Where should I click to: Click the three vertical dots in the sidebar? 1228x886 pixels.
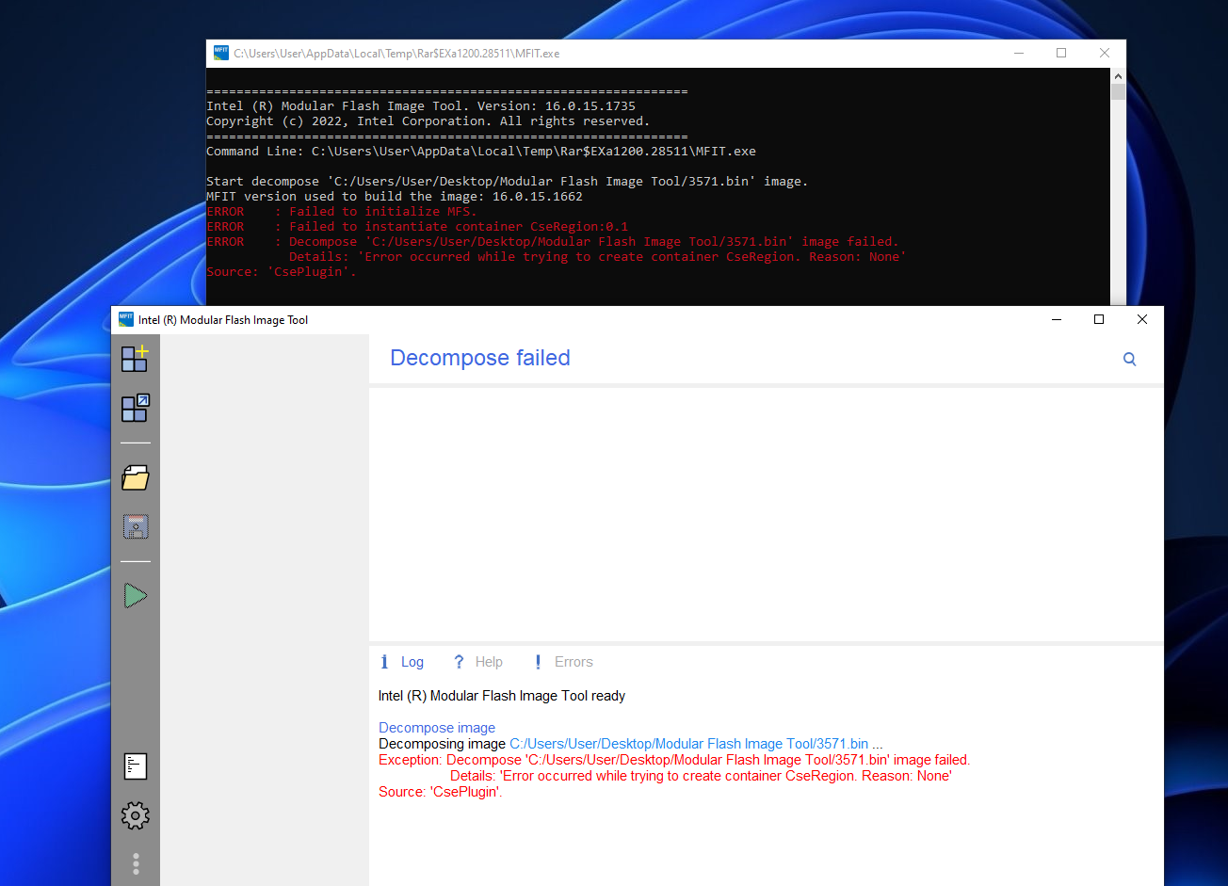pos(136,863)
